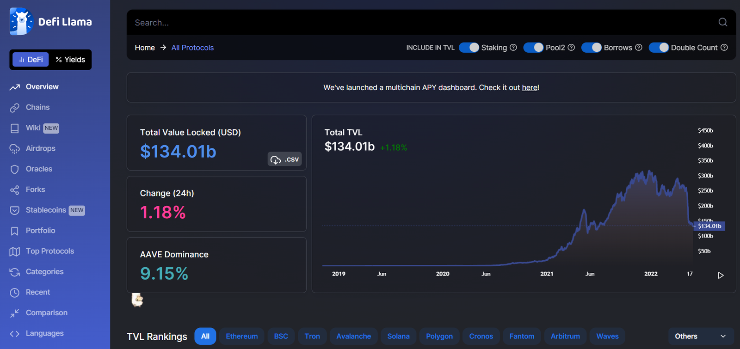Open the 'here' APY dashboard link
Image resolution: width=740 pixels, height=349 pixels.
click(530, 87)
